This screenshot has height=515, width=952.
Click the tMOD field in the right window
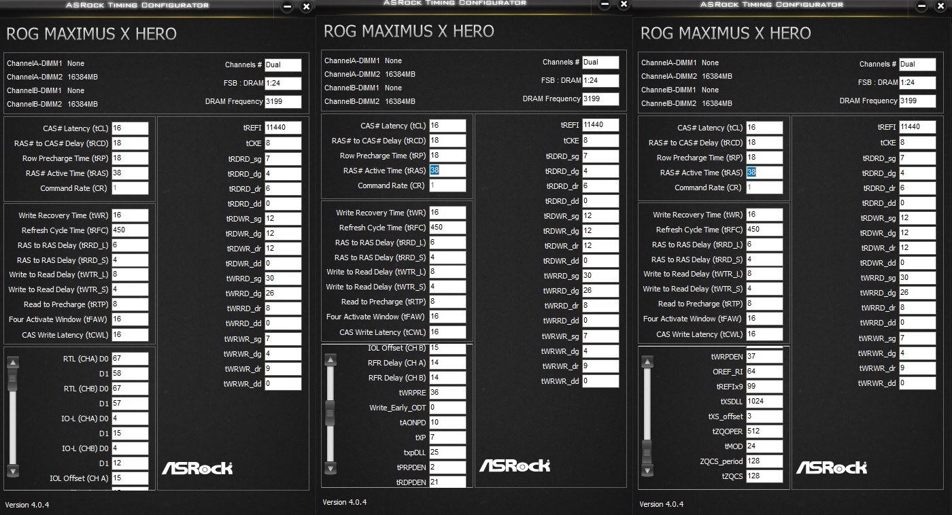coord(764,446)
